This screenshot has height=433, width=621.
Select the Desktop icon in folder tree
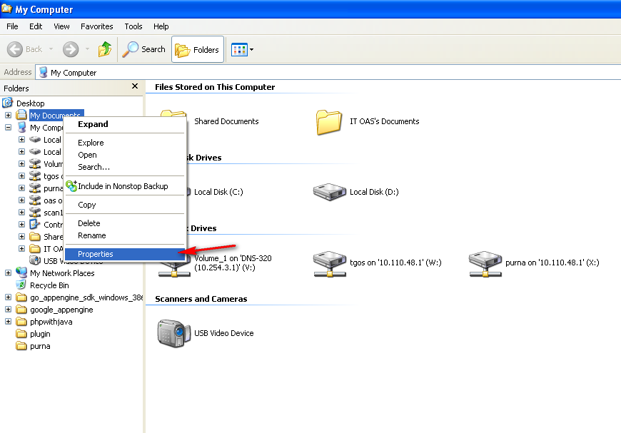(x=8, y=103)
